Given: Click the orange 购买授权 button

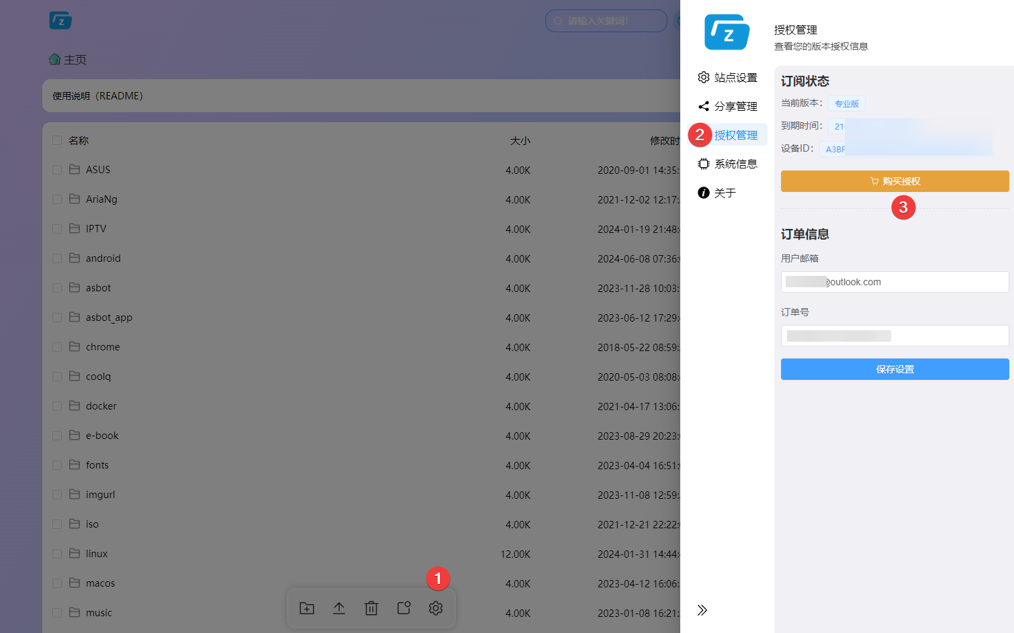Looking at the screenshot, I should pyautogui.click(x=894, y=181).
